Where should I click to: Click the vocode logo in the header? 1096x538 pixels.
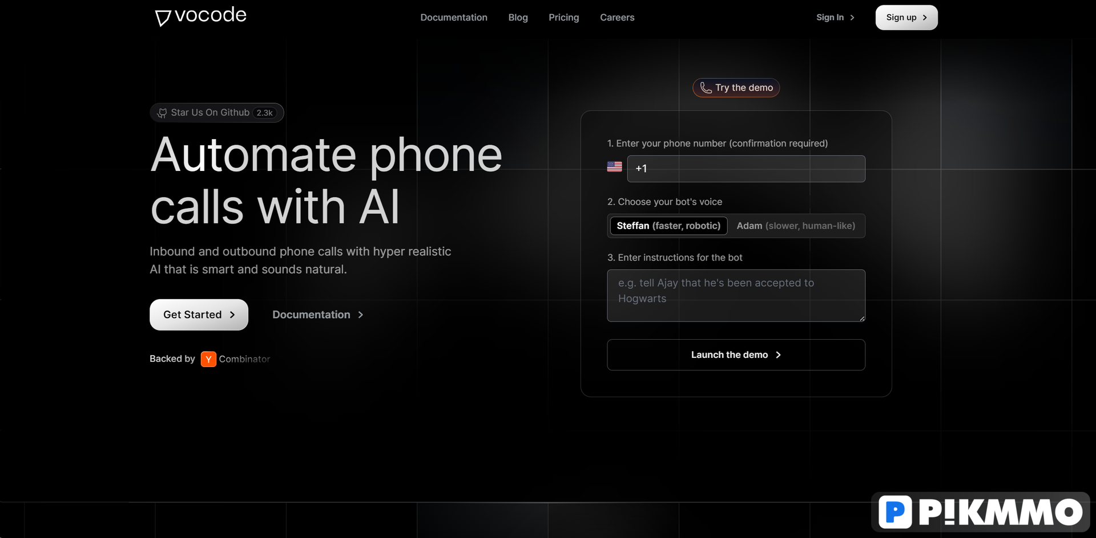tap(200, 16)
